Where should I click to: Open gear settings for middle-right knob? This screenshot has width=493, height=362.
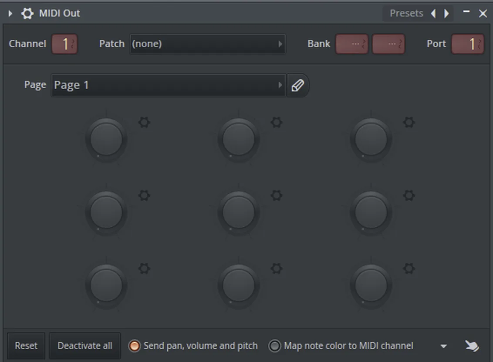pos(409,195)
